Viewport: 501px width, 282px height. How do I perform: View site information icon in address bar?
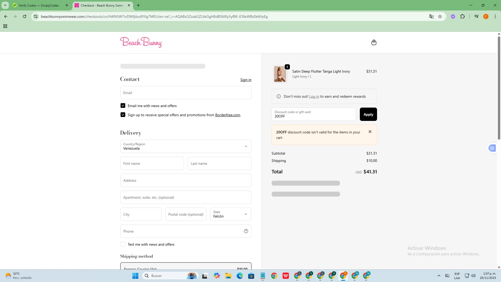[36, 16]
